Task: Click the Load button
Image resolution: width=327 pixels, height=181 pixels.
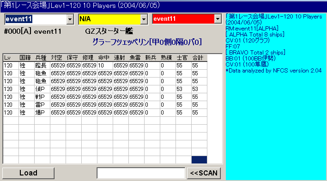Action: tap(28, 173)
